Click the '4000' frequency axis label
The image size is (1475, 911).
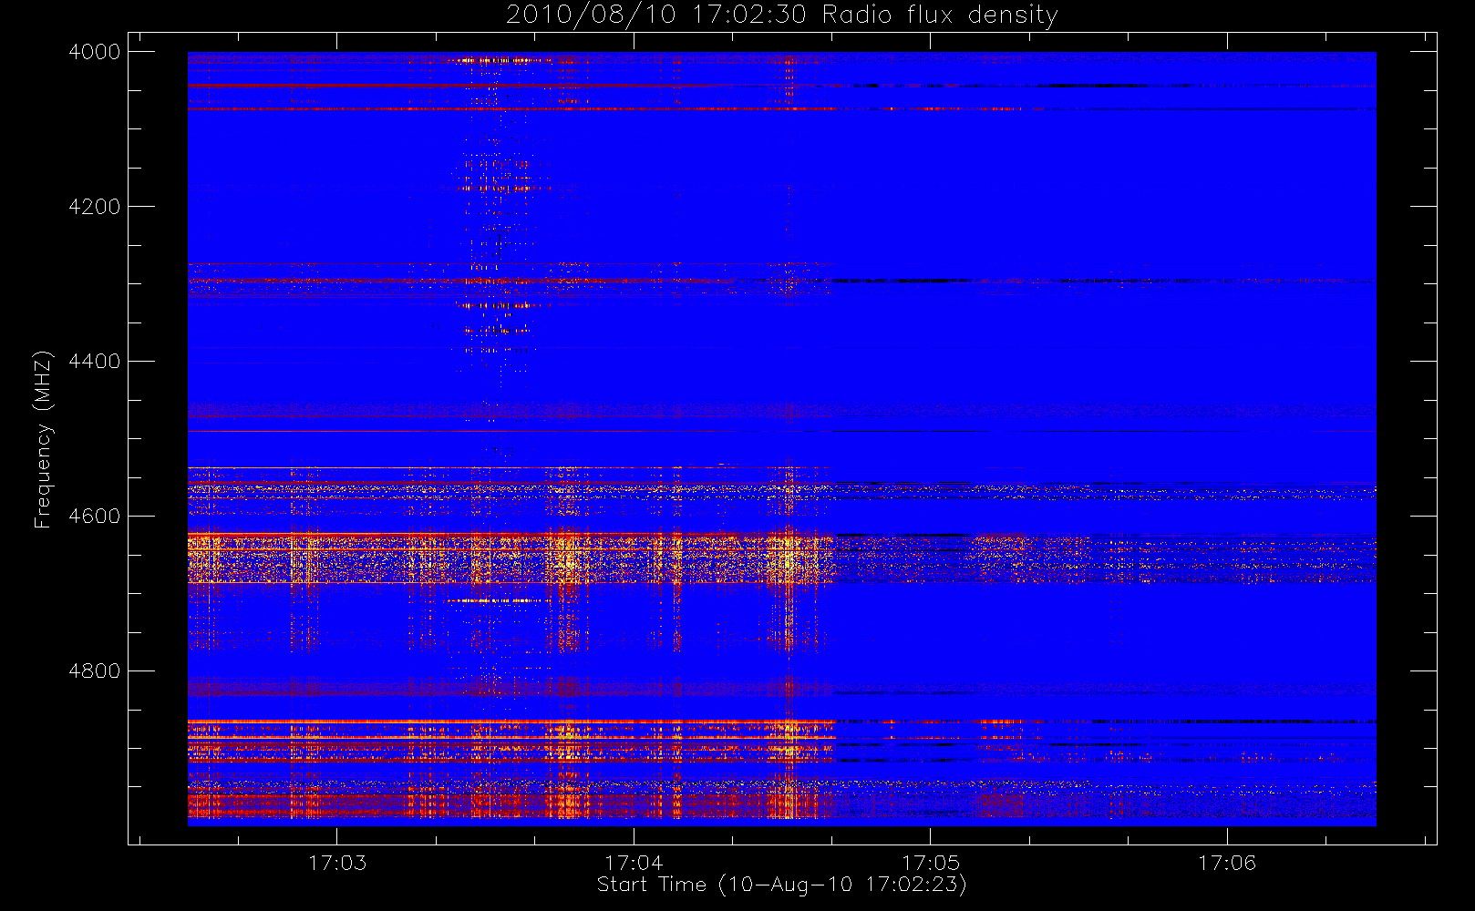(x=95, y=52)
